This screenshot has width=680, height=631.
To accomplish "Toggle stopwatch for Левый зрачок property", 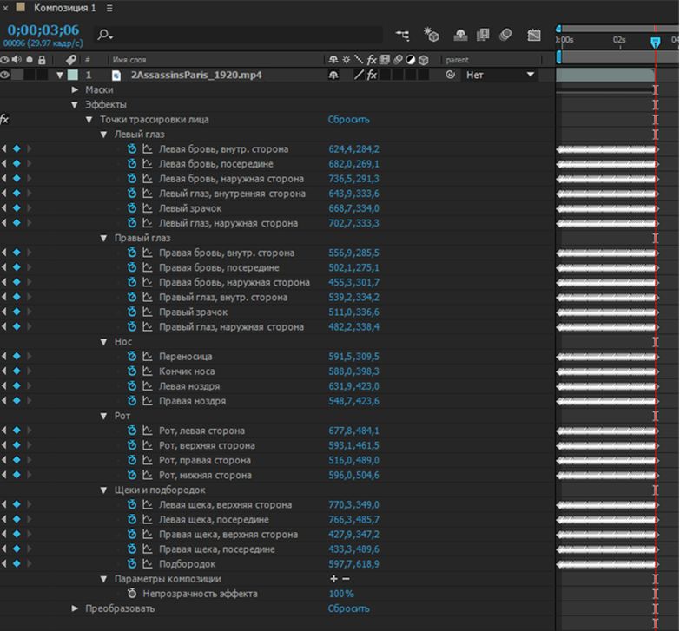I will pyautogui.click(x=133, y=208).
